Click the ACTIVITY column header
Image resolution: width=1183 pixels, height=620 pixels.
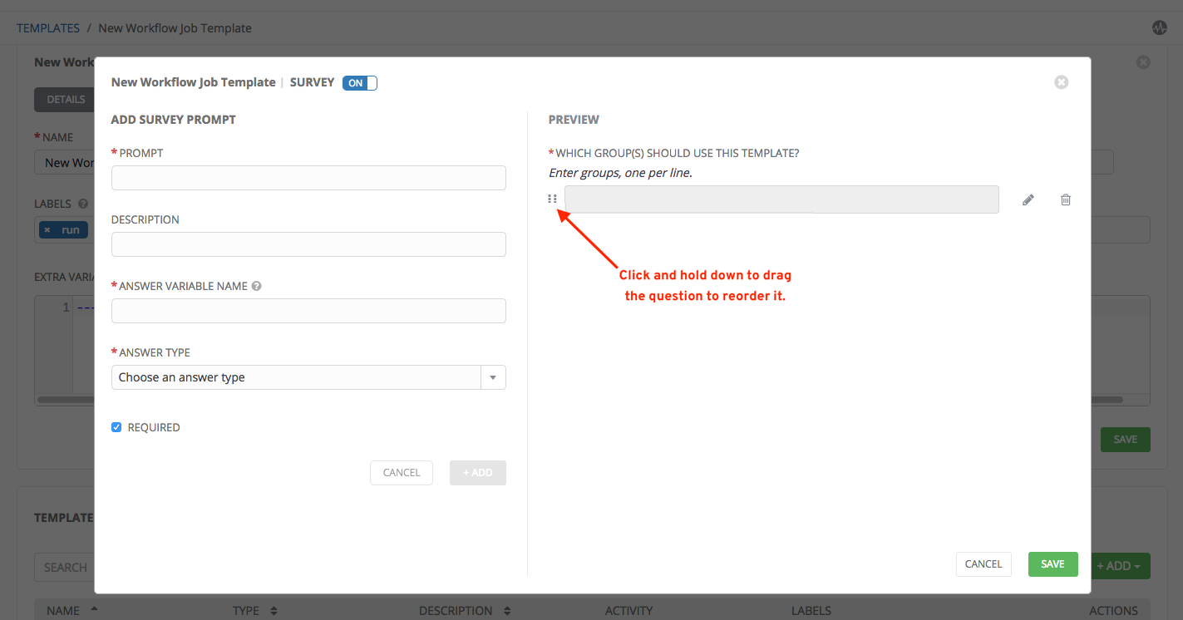628,611
